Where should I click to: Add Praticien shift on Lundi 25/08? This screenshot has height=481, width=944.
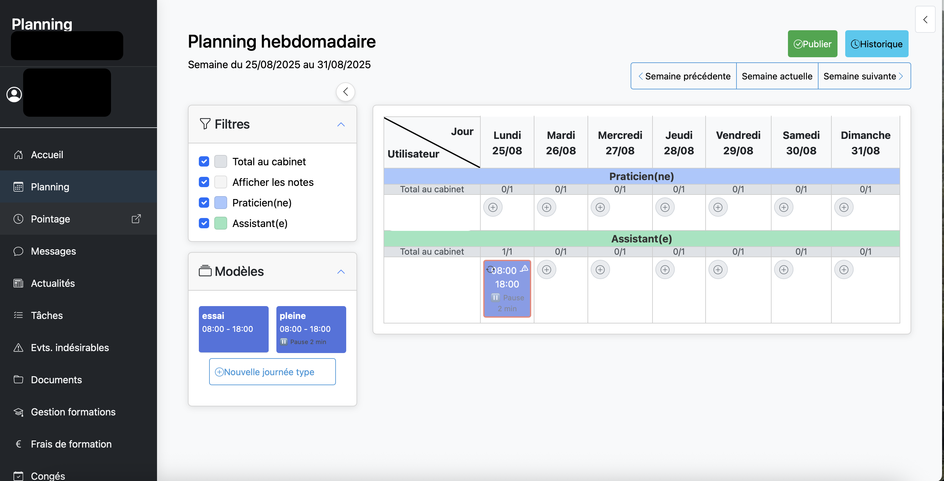[493, 207]
